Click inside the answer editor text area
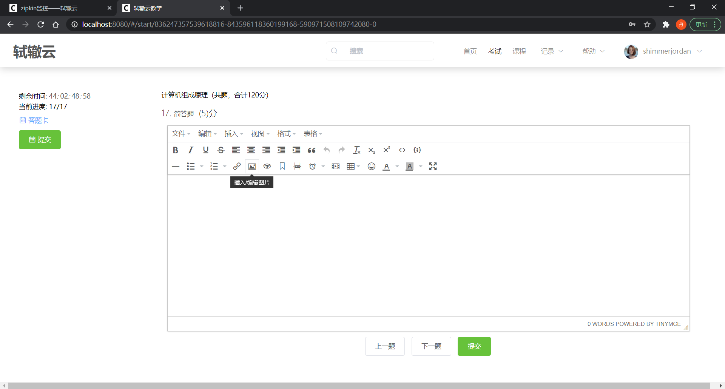Viewport: 725px width, 389px height. (x=429, y=245)
